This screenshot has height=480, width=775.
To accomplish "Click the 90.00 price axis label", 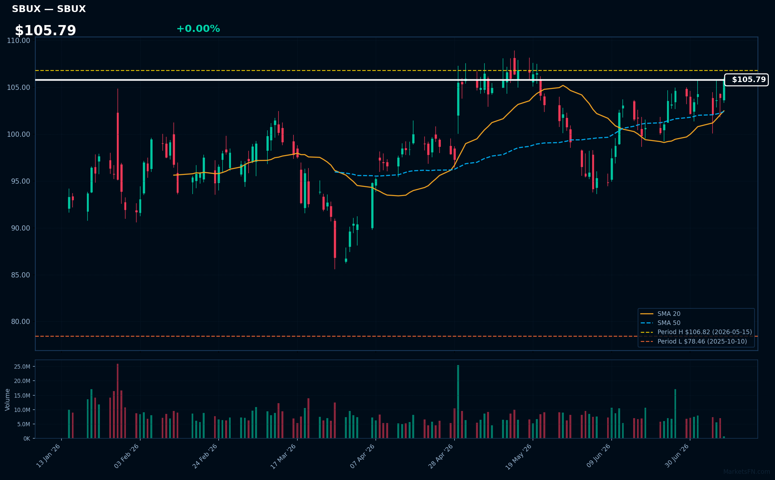I will click(20, 228).
